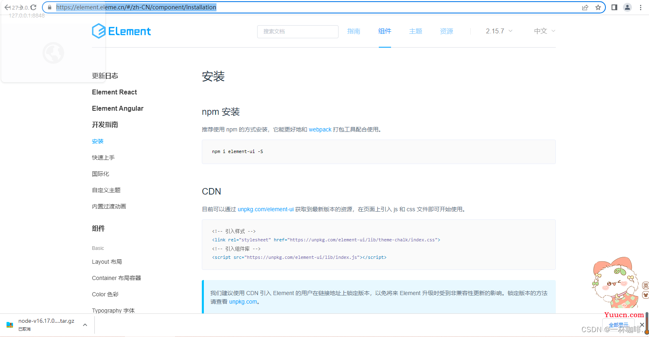Image resolution: width=649 pixels, height=337 pixels.
Task: Click the script src code line
Action: point(299,257)
